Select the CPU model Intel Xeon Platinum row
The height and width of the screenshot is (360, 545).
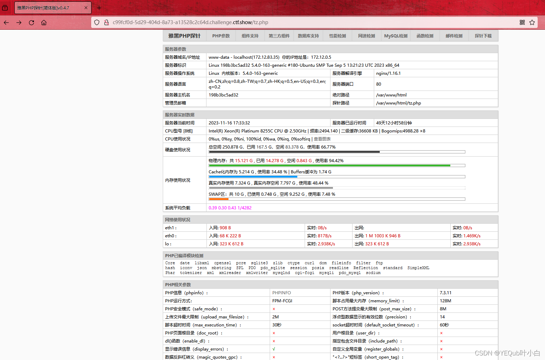[x=330, y=131]
